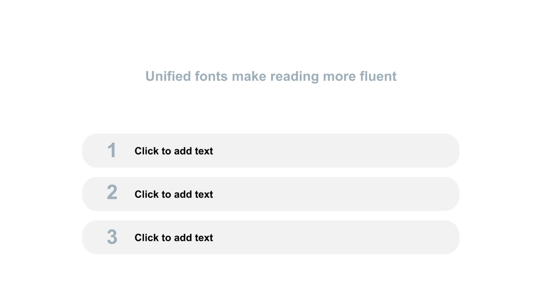This screenshot has height=304, width=542.
Task: Select the empty gray area of bar 2
Action: [x=335, y=194]
